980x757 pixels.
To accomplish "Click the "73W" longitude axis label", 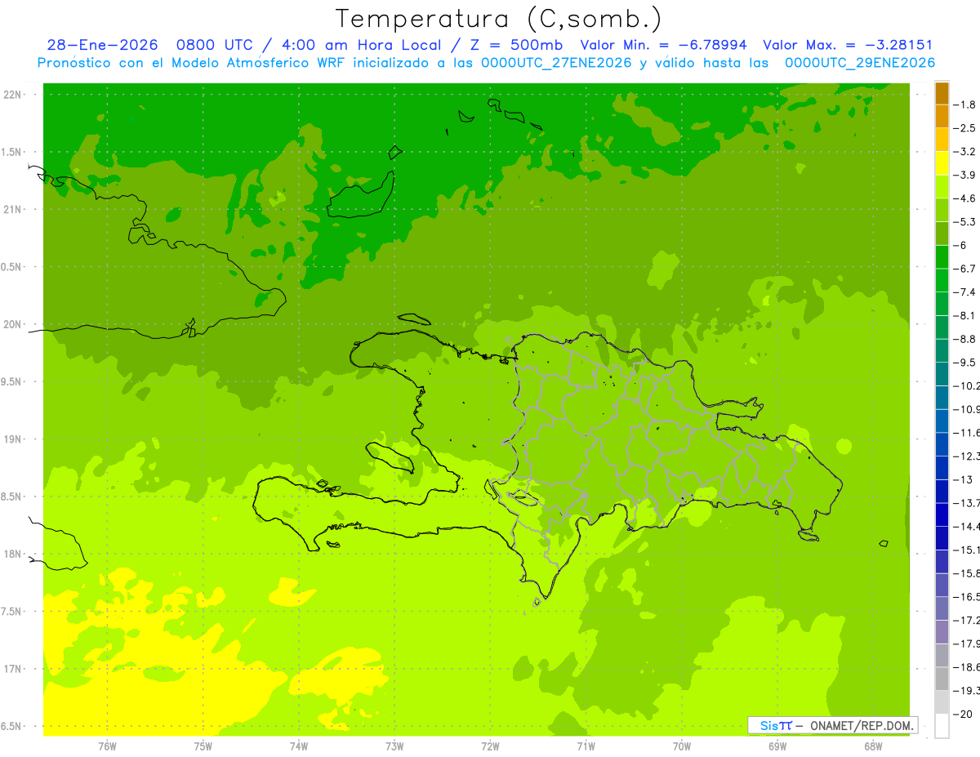I will [394, 746].
